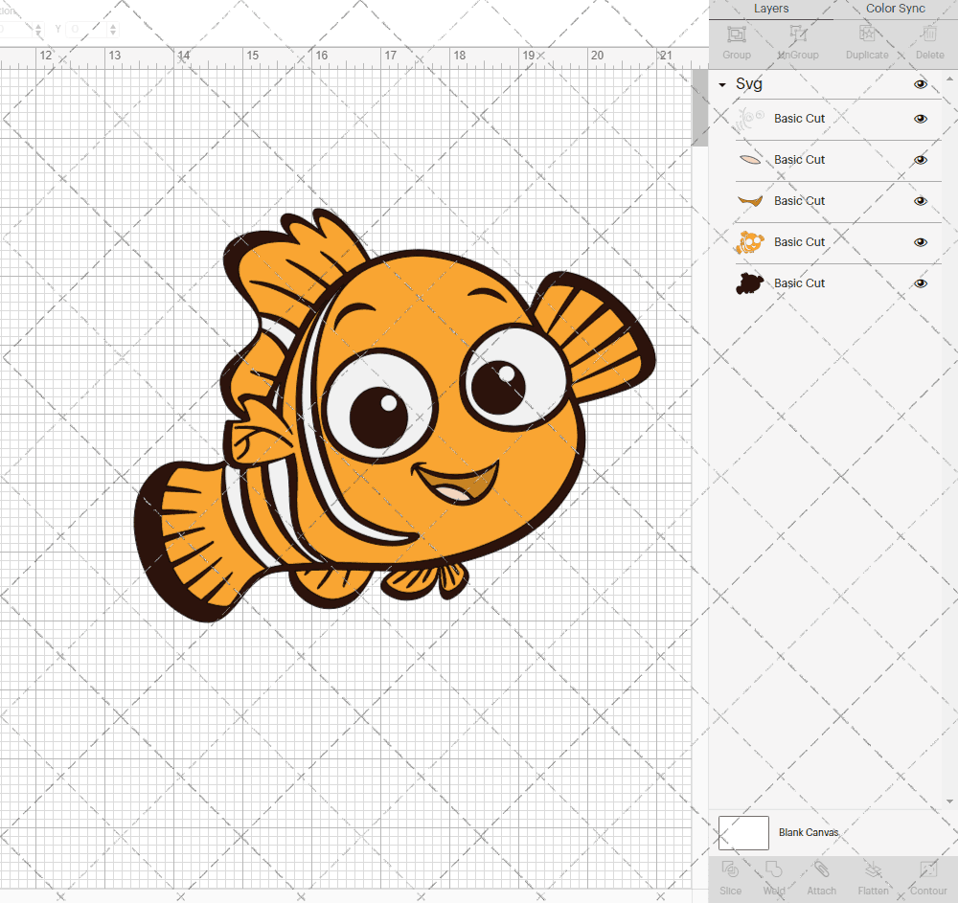This screenshot has width=958, height=903.
Task: Hide the entire Svg group
Action: (920, 84)
